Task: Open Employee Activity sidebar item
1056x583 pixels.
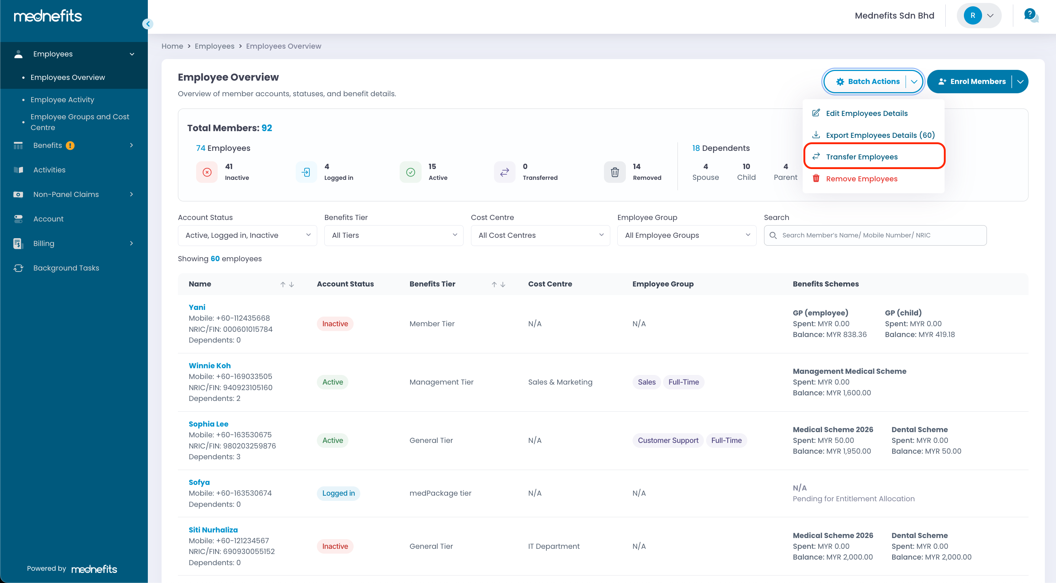Action: pyautogui.click(x=62, y=100)
